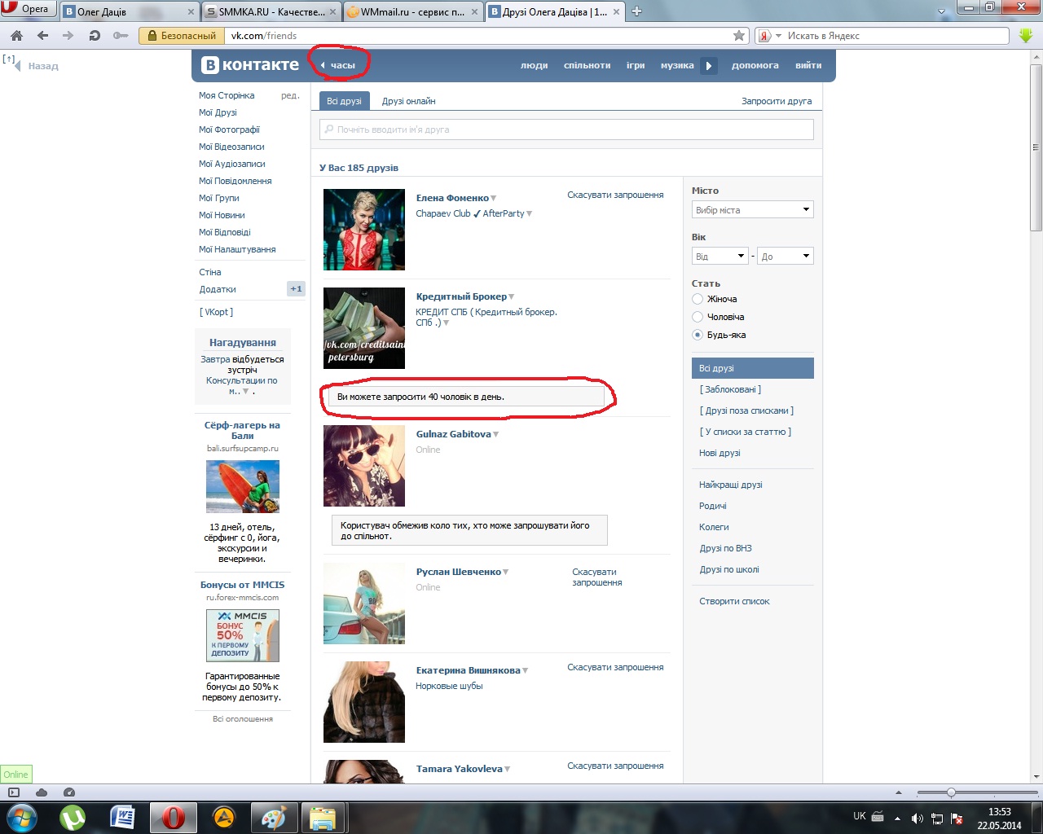Open the closed tabs trash dropdown
This screenshot has width=1043, height=834.
tap(942, 11)
